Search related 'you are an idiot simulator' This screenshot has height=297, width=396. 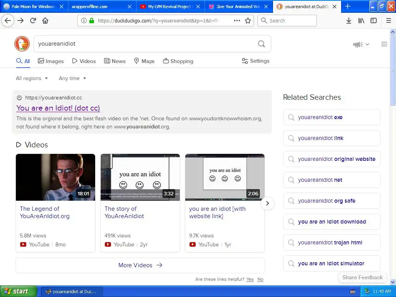(331, 263)
